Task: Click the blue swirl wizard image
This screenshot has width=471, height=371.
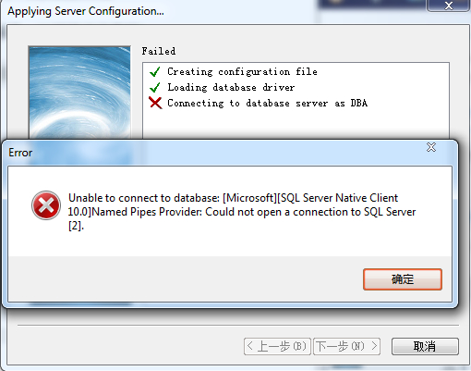Action: [x=79, y=93]
